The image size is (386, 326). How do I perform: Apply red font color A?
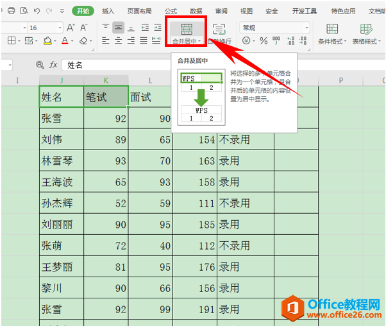click(x=65, y=40)
